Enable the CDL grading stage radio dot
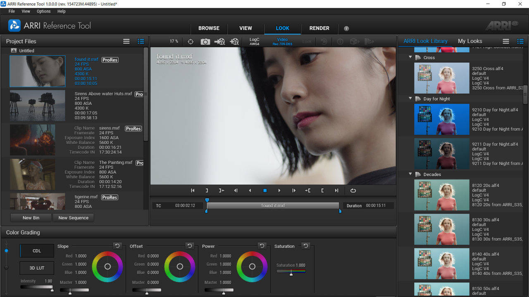 6,251
